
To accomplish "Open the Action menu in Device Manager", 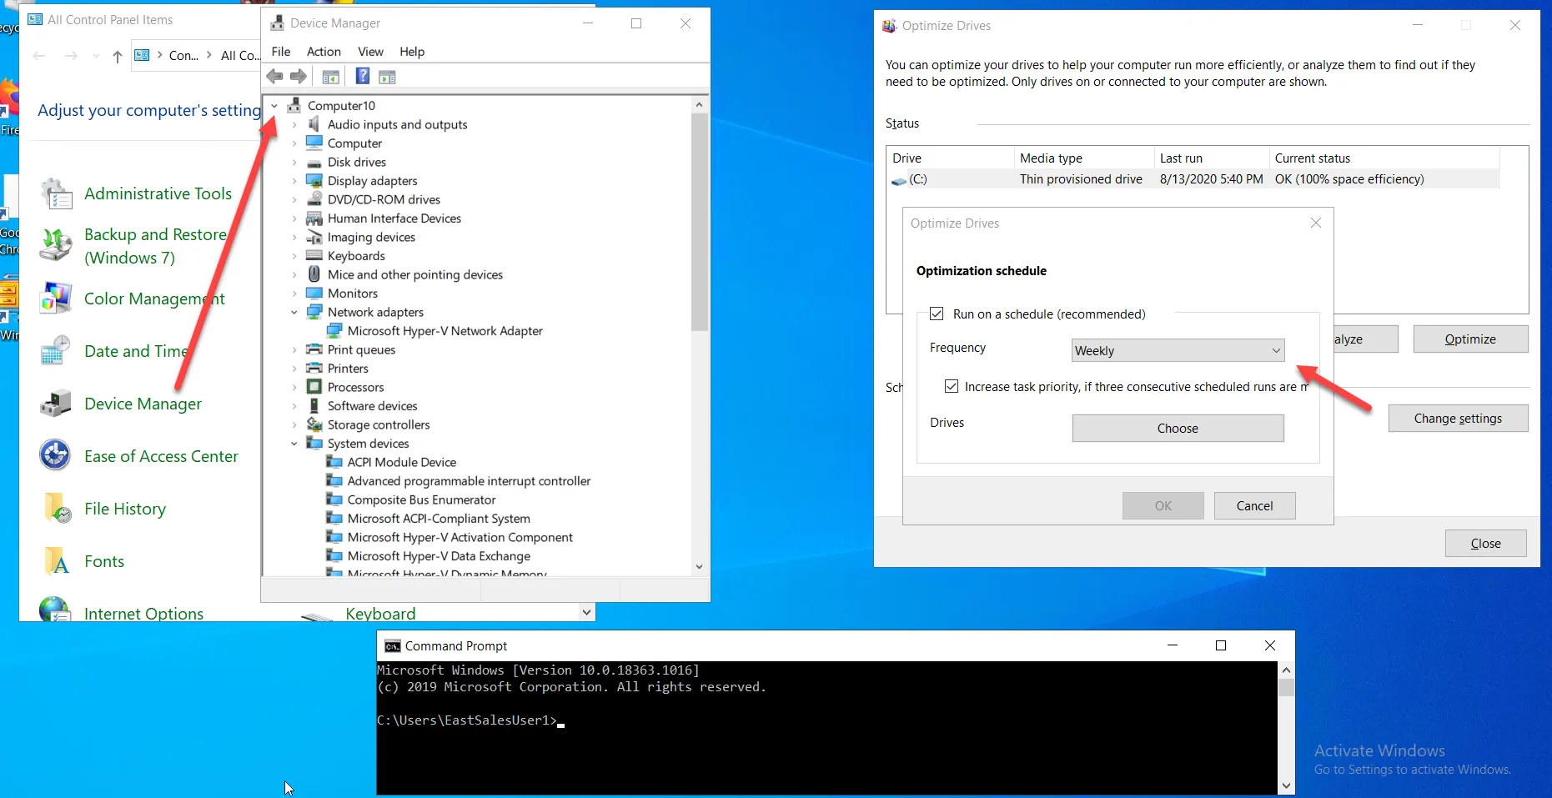I will 324,52.
